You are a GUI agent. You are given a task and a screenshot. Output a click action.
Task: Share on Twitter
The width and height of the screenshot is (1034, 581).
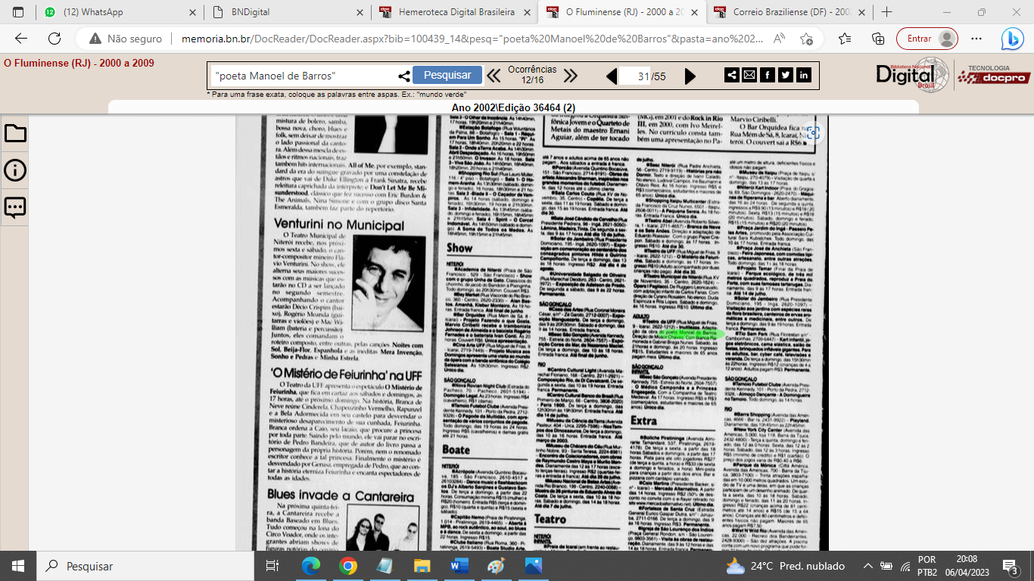[x=786, y=75]
